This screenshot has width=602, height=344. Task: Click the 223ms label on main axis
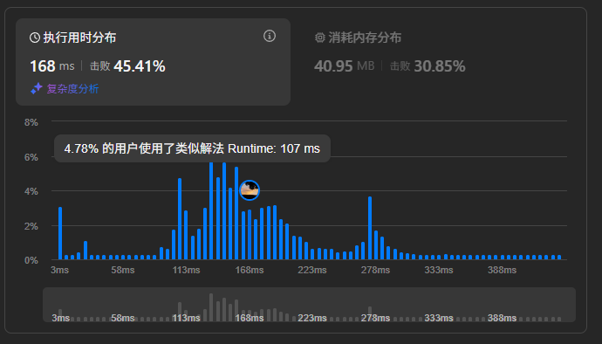tap(312, 270)
